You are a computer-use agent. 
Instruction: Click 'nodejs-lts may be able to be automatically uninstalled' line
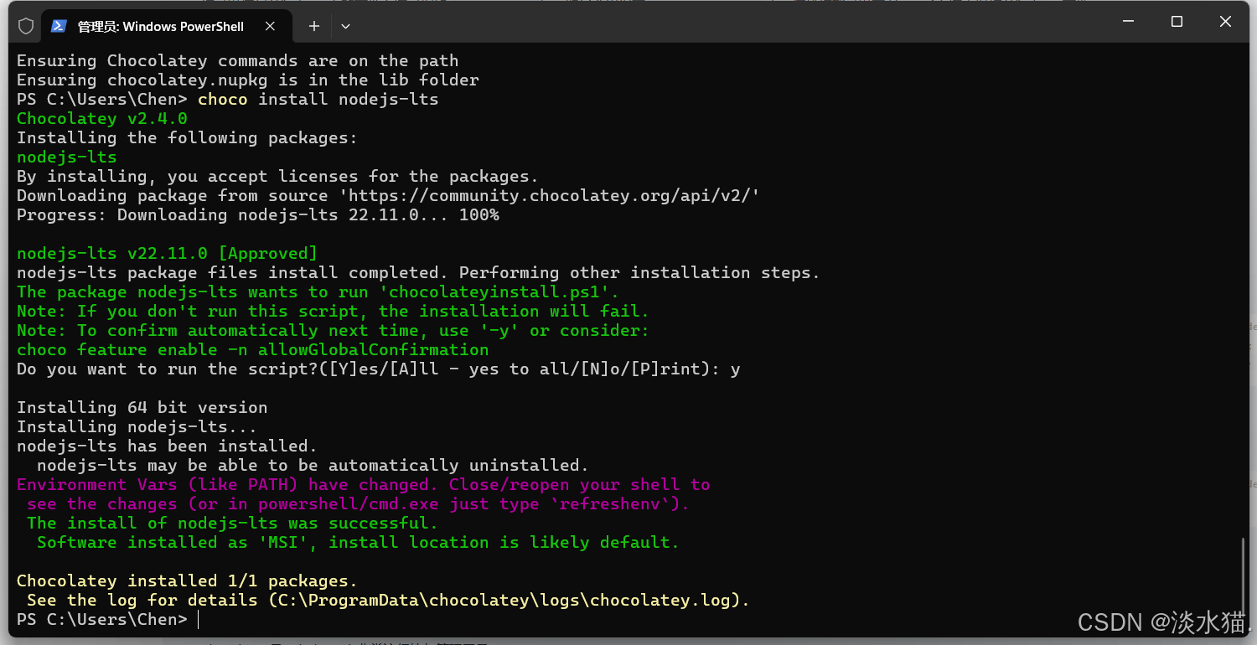[x=313, y=466]
